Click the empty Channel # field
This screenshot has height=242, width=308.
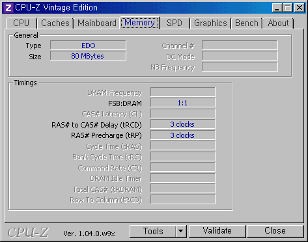point(240,46)
